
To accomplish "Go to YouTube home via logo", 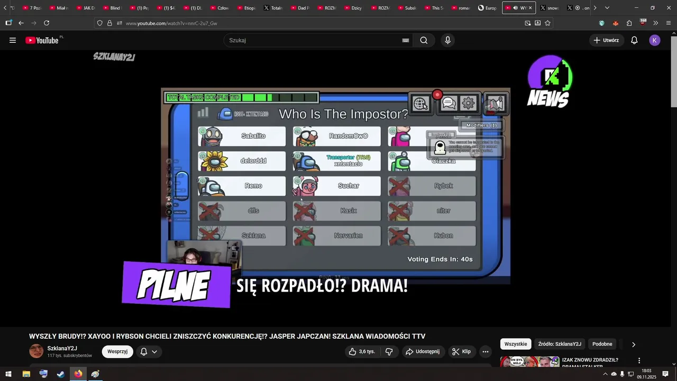I will pyautogui.click(x=42, y=40).
